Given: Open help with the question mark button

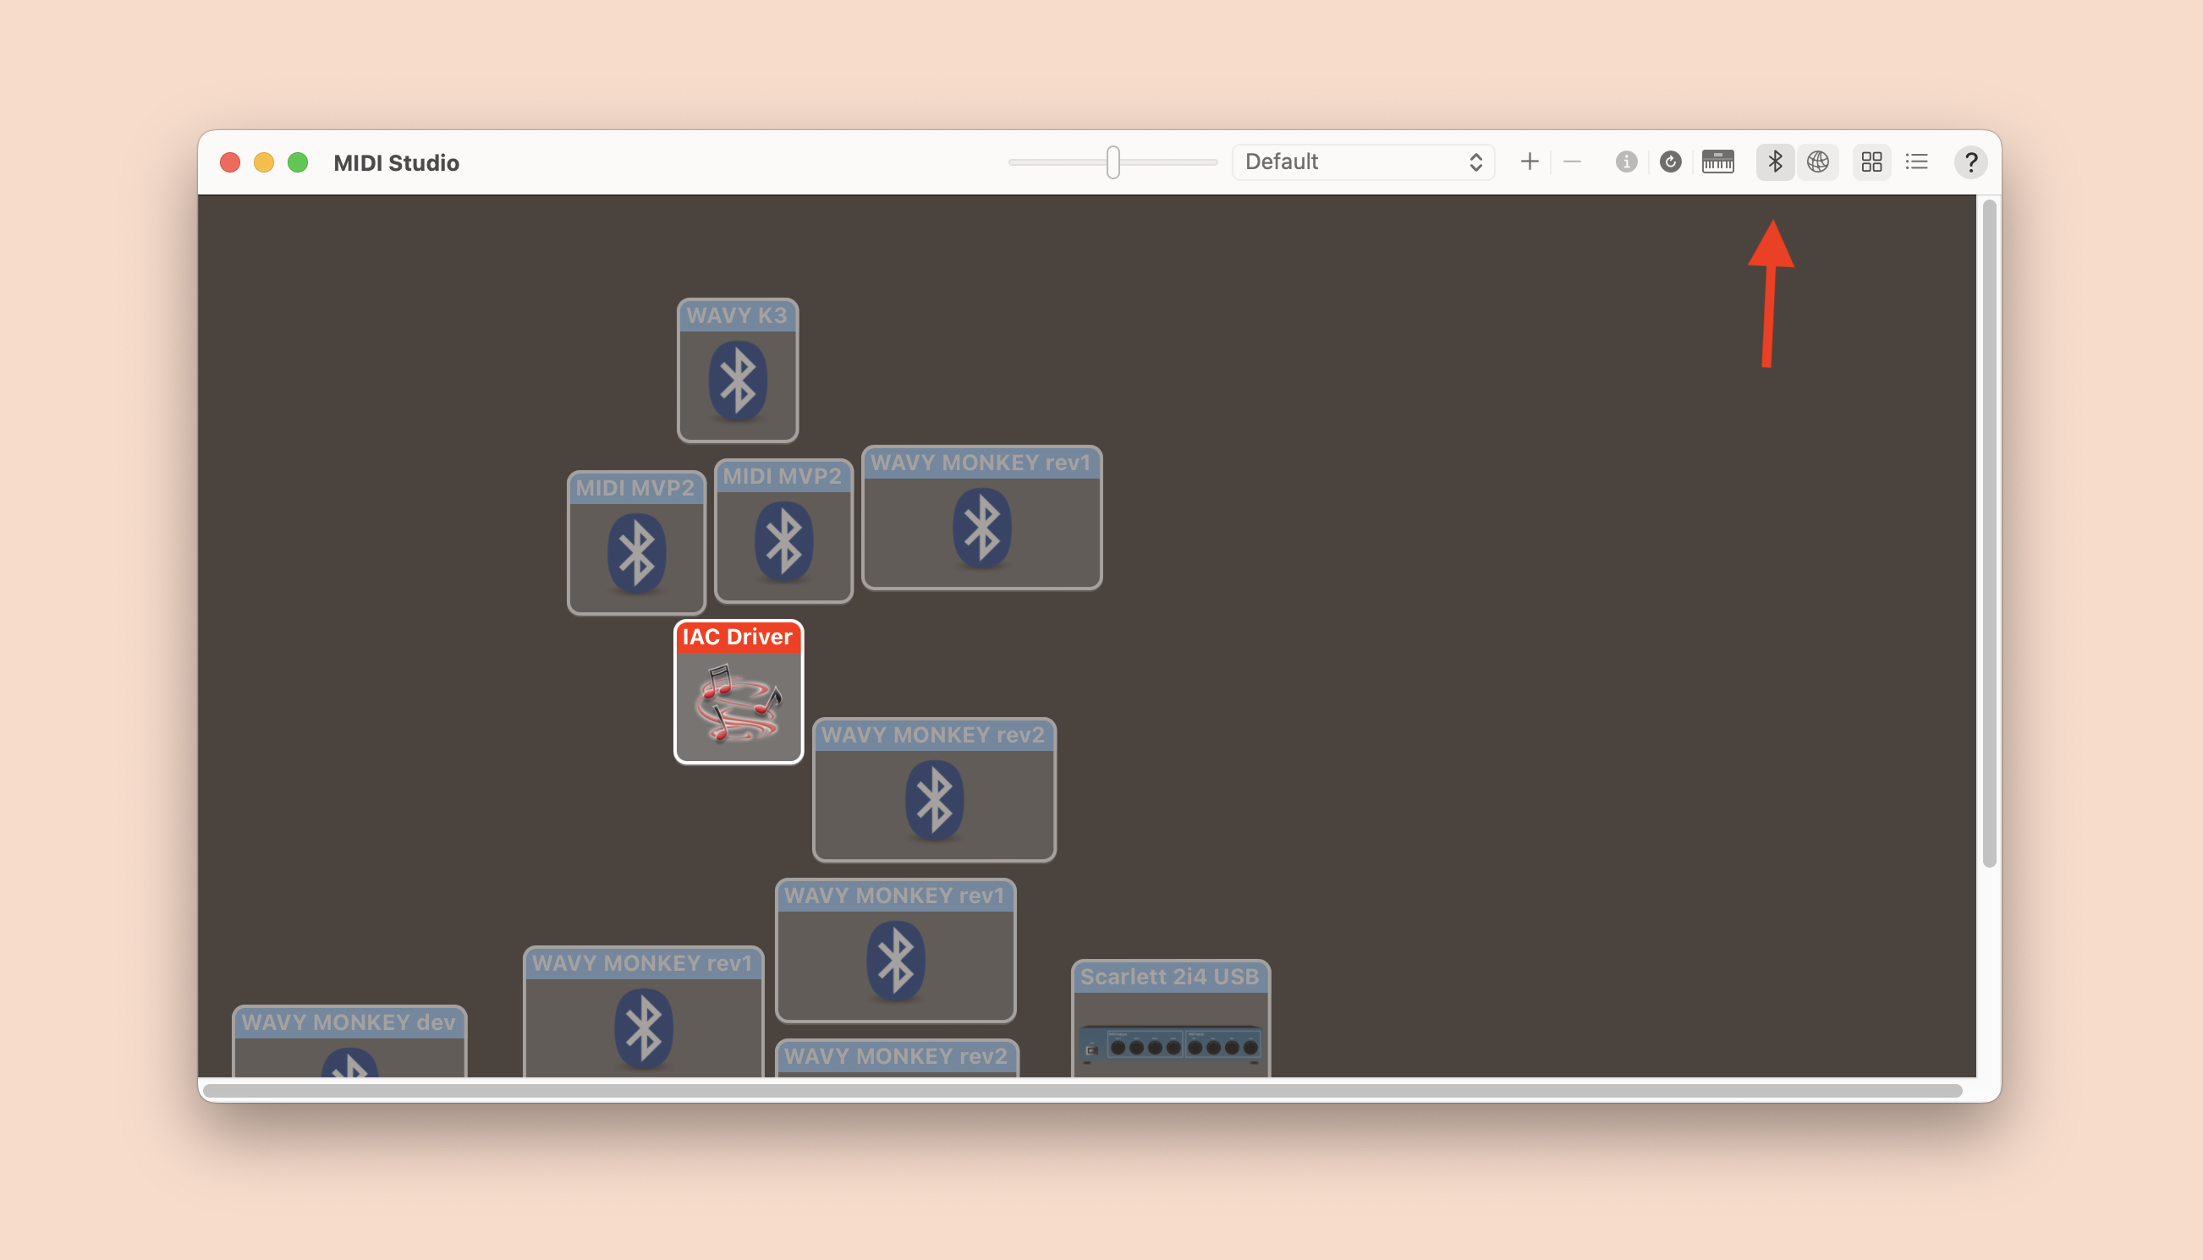Looking at the screenshot, I should tap(1970, 162).
